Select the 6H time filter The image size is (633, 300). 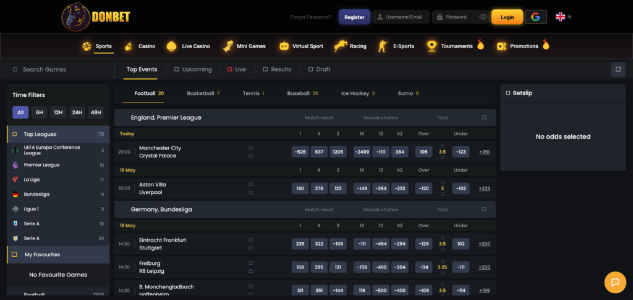pyautogui.click(x=40, y=112)
